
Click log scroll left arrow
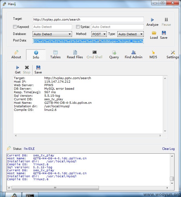[9, 188]
